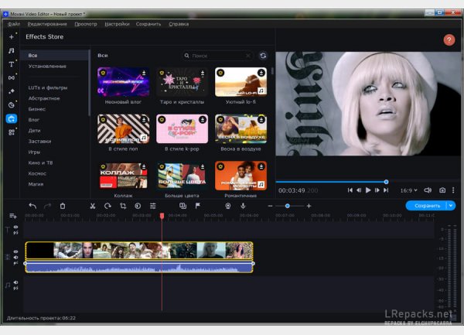464x335 pixels.
Task: Click the blue Сохранить export button
Action: (x=426, y=206)
